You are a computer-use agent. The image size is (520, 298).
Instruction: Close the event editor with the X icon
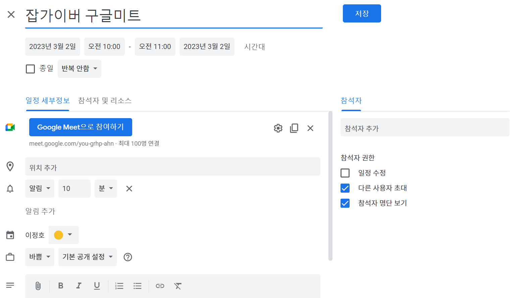click(x=11, y=14)
